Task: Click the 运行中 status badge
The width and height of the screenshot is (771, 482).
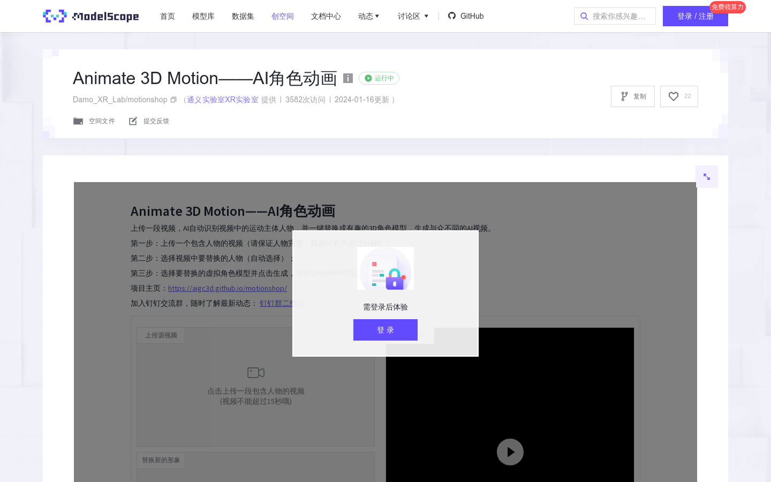Action: tap(379, 78)
